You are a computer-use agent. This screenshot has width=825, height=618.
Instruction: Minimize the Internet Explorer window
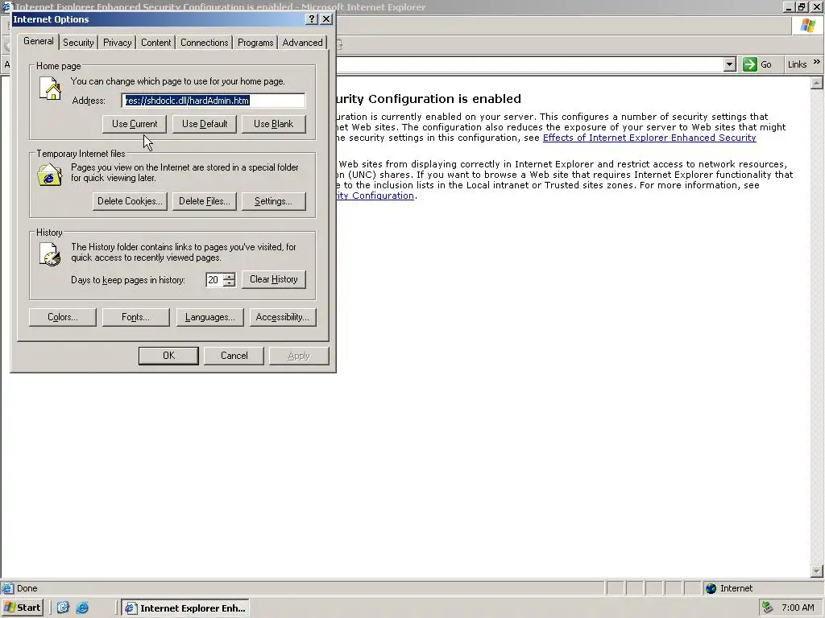tap(789, 6)
